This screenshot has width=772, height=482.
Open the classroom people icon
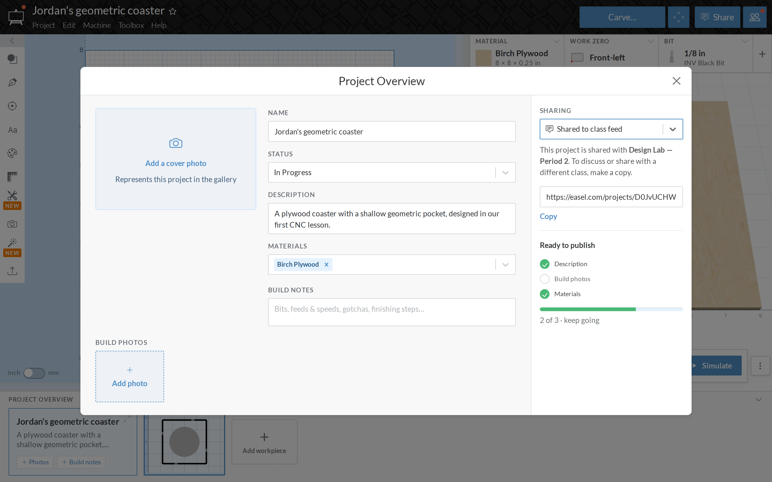click(x=755, y=17)
